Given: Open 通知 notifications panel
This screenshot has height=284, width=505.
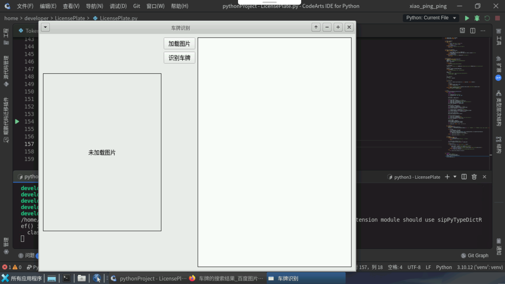Looking at the screenshot, I should 499,247.
